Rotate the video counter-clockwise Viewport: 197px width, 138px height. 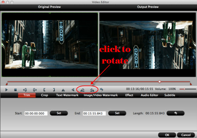tap(82, 90)
